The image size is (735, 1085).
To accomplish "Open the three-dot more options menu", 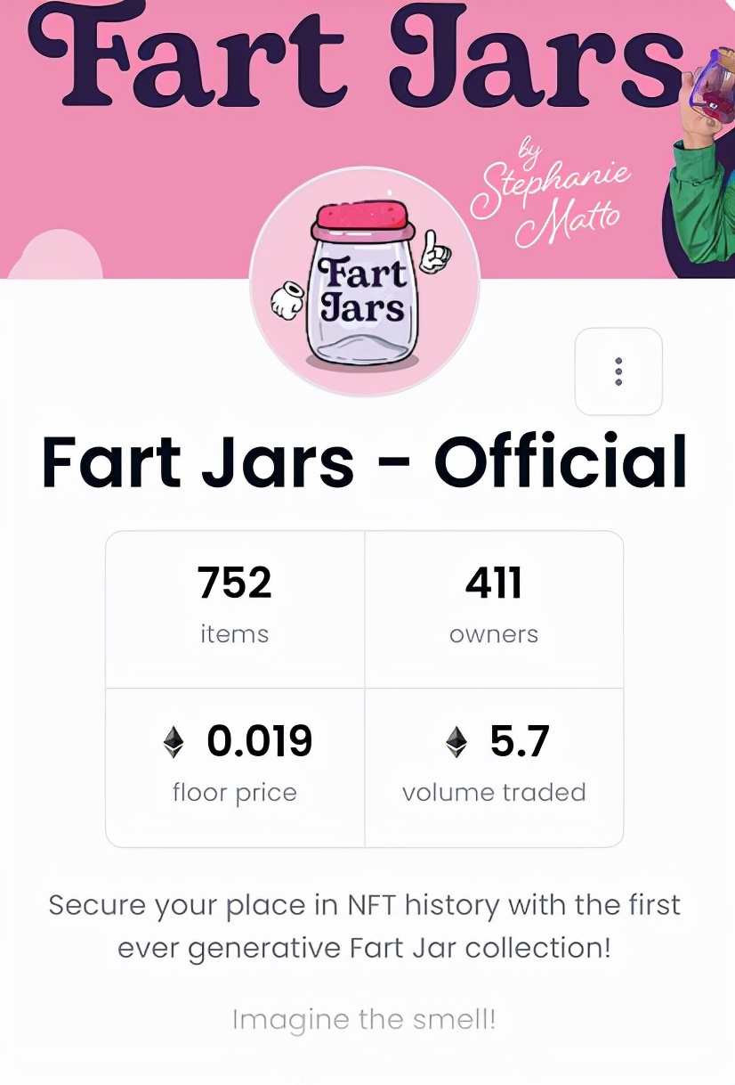I will (x=618, y=371).
